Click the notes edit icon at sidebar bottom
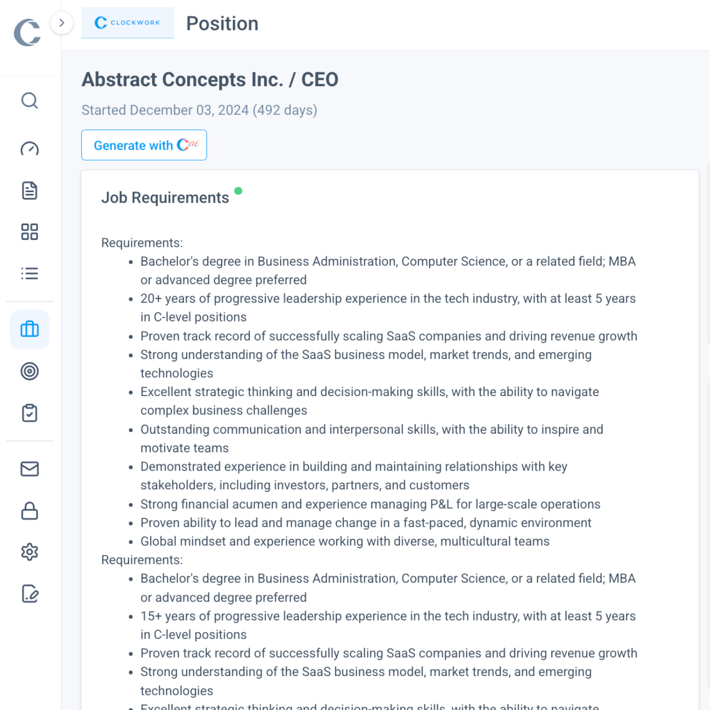The image size is (710, 710). [29, 593]
